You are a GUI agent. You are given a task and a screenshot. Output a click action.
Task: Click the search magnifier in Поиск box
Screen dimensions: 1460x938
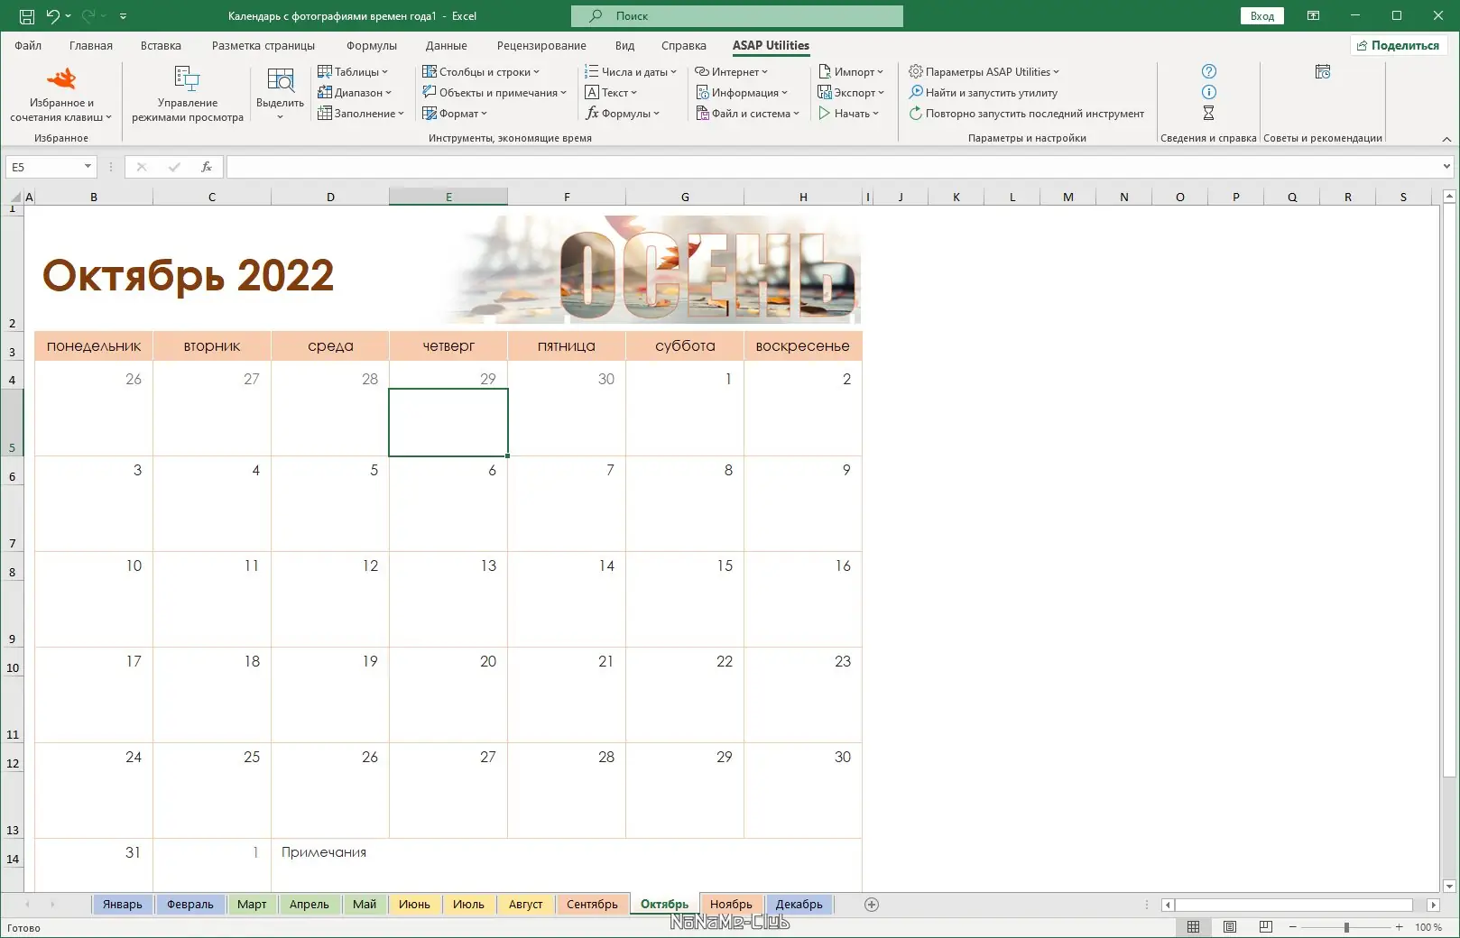pyautogui.click(x=596, y=16)
